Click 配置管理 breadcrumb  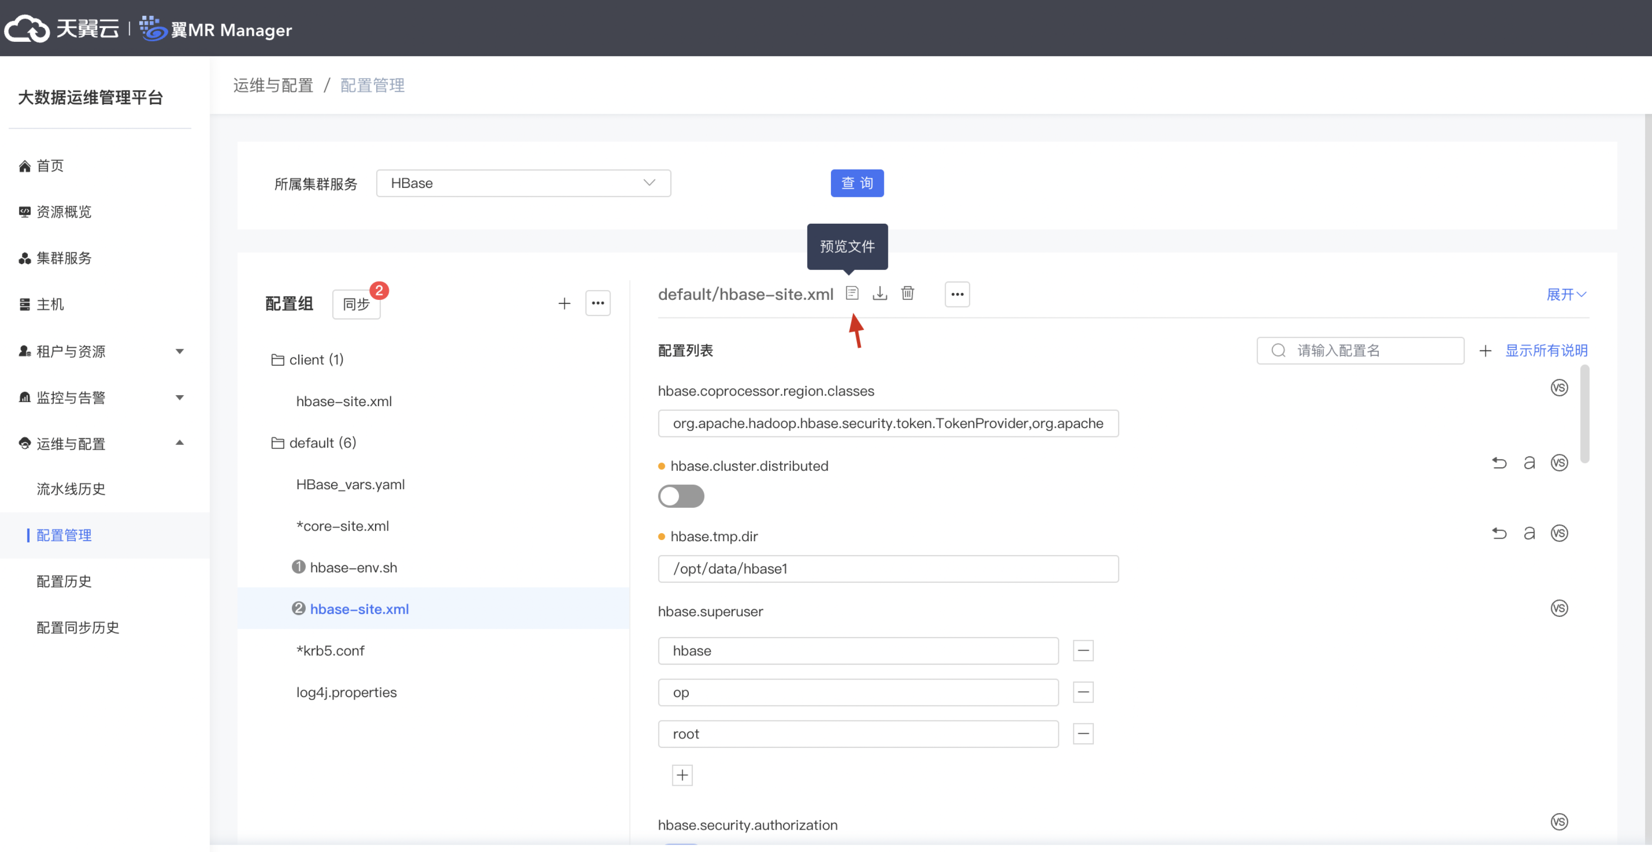373,85
